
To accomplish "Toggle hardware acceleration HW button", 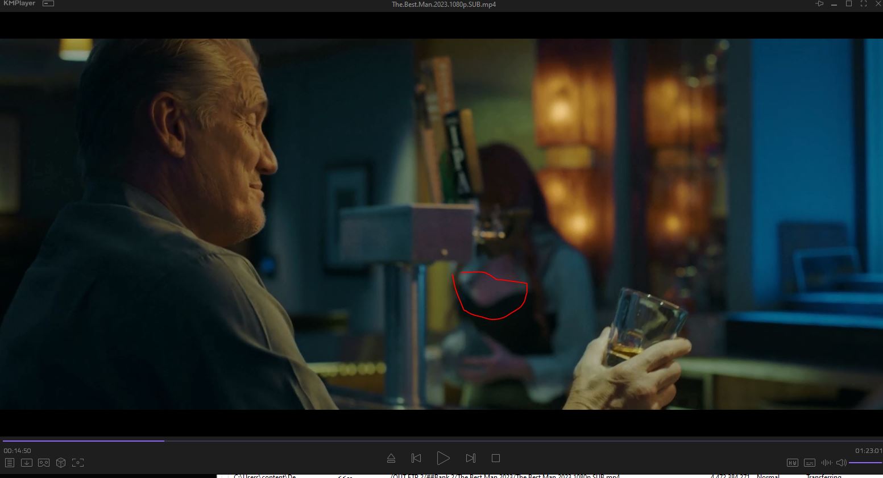I will point(793,463).
